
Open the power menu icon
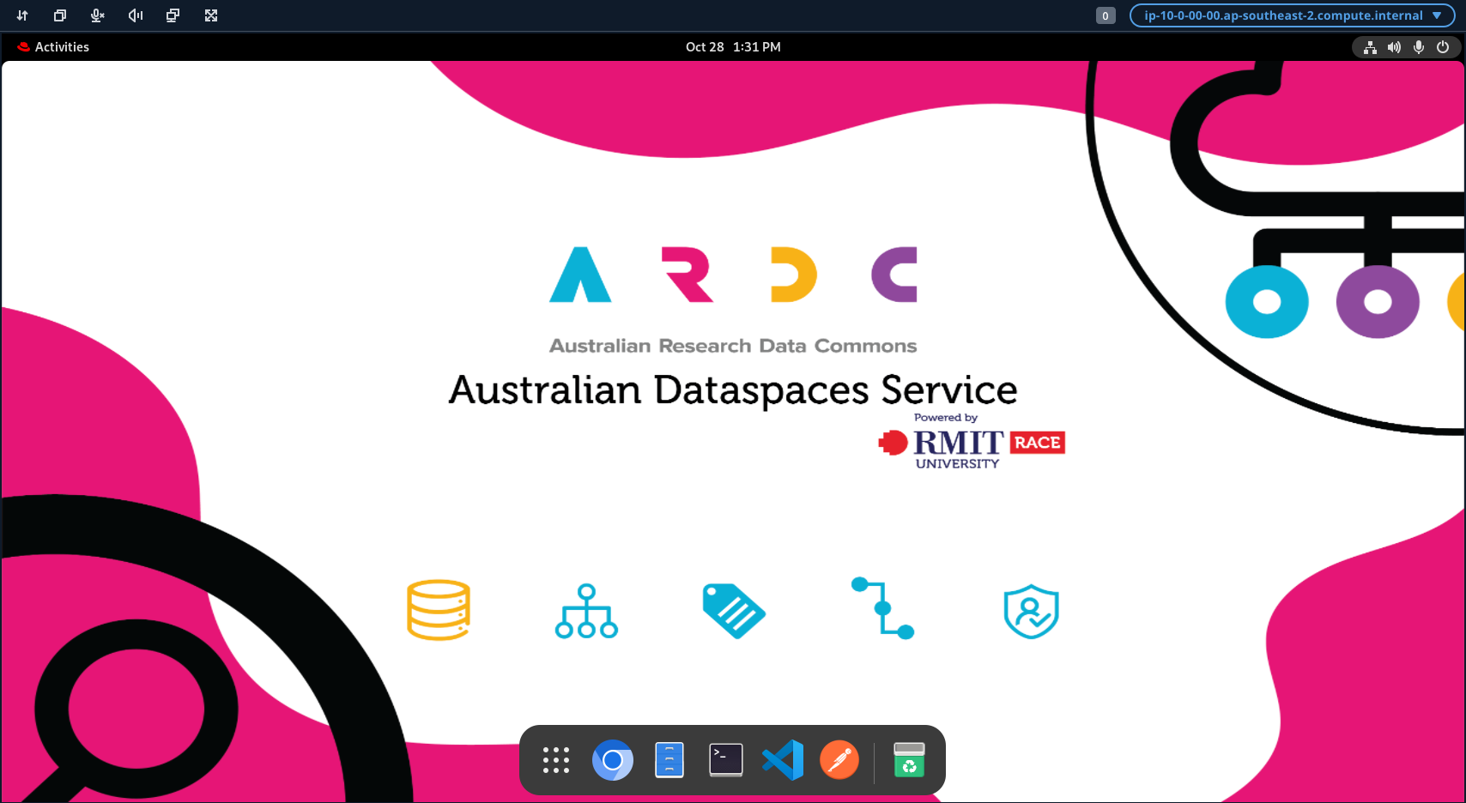1443,47
